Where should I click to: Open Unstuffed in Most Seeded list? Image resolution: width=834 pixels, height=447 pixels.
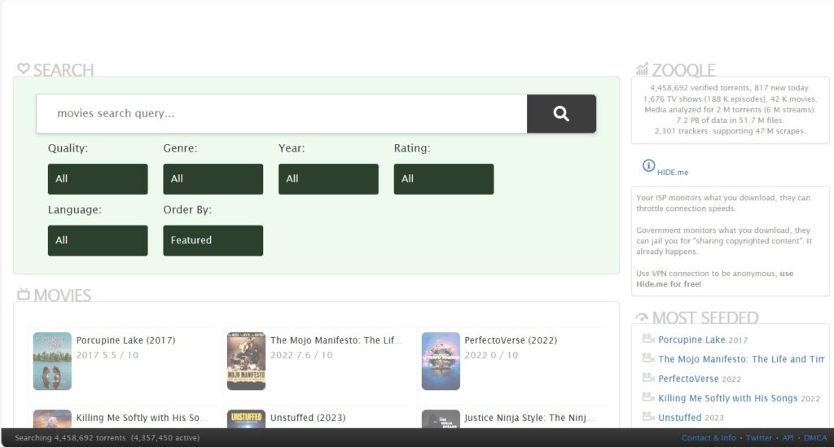coord(680,418)
